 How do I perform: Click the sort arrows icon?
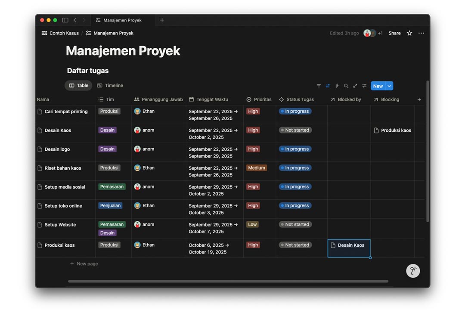tap(328, 86)
